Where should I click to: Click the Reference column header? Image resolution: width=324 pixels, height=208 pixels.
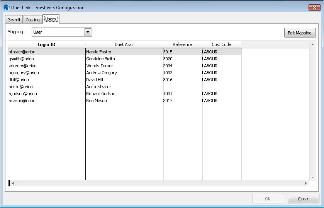(x=182, y=44)
